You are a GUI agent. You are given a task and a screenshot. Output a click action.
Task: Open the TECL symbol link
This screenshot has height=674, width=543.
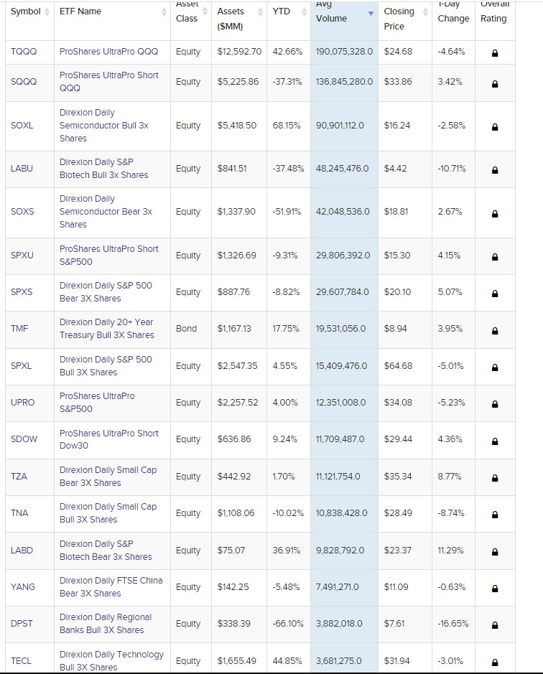tap(22, 661)
